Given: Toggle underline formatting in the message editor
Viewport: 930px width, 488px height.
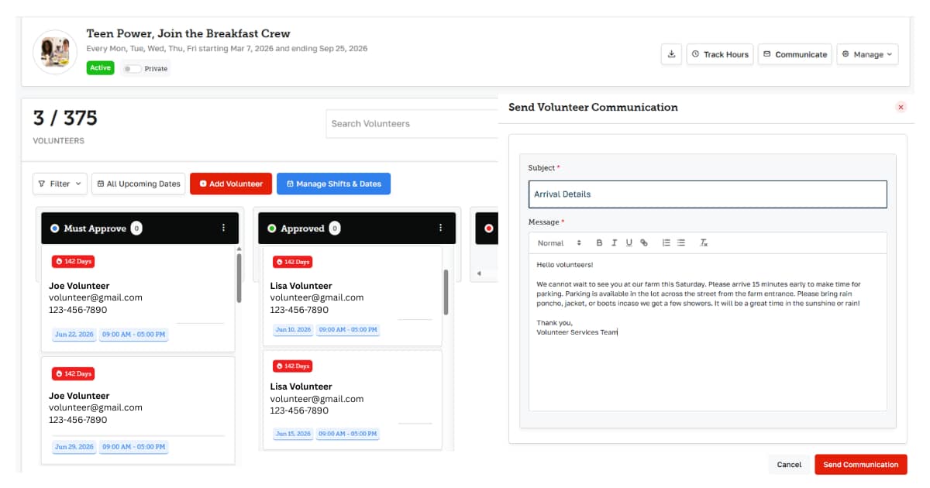Looking at the screenshot, I should click(629, 242).
